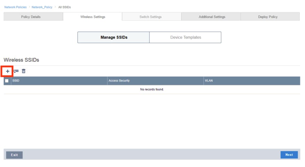
Task: Toggle the select-all checkbox in table header
Action: click(x=7, y=81)
